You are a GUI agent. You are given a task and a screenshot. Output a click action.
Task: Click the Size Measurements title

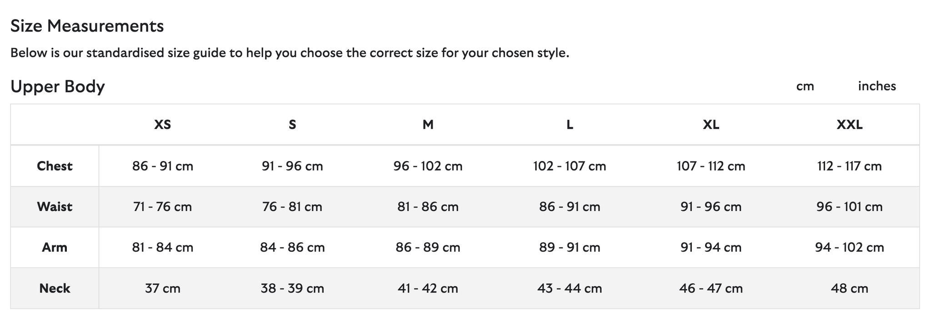coord(87,26)
